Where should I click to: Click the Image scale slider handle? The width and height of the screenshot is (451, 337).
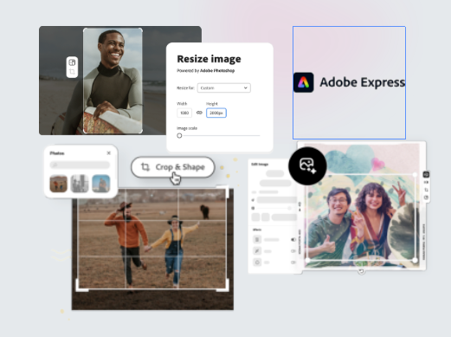[179, 135]
